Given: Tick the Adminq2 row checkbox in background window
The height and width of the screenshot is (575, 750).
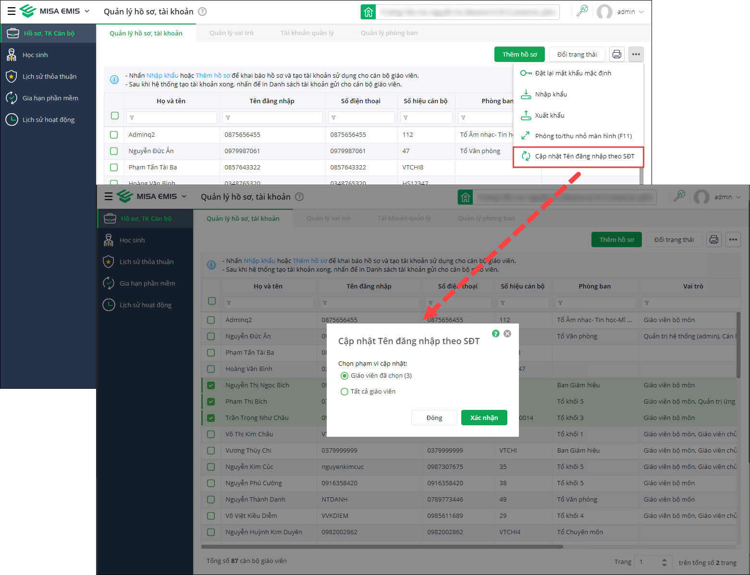Looking at the screenshot, I should point(114,135).
